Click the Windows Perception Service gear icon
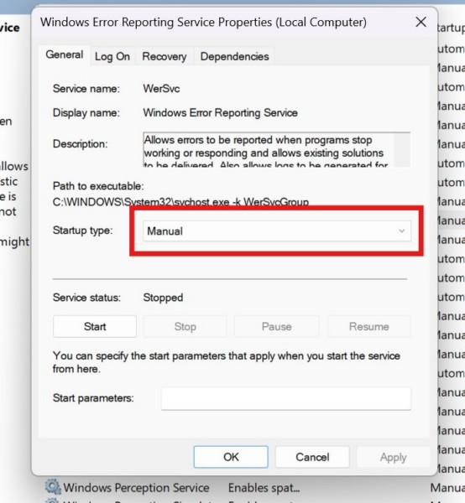This screenshot has width=465, height=503. [x=52, y=487]
